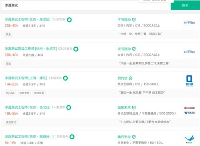Click the 微聚未来 company logo
The height and width of the screenshot is (146, 200).
tap(190, 110)
